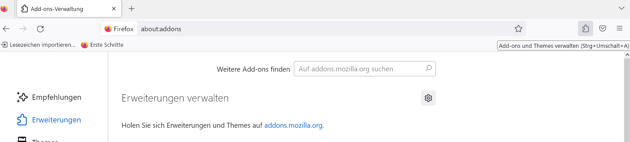Select Erweiterungen in the sidebar

[56, 120]
